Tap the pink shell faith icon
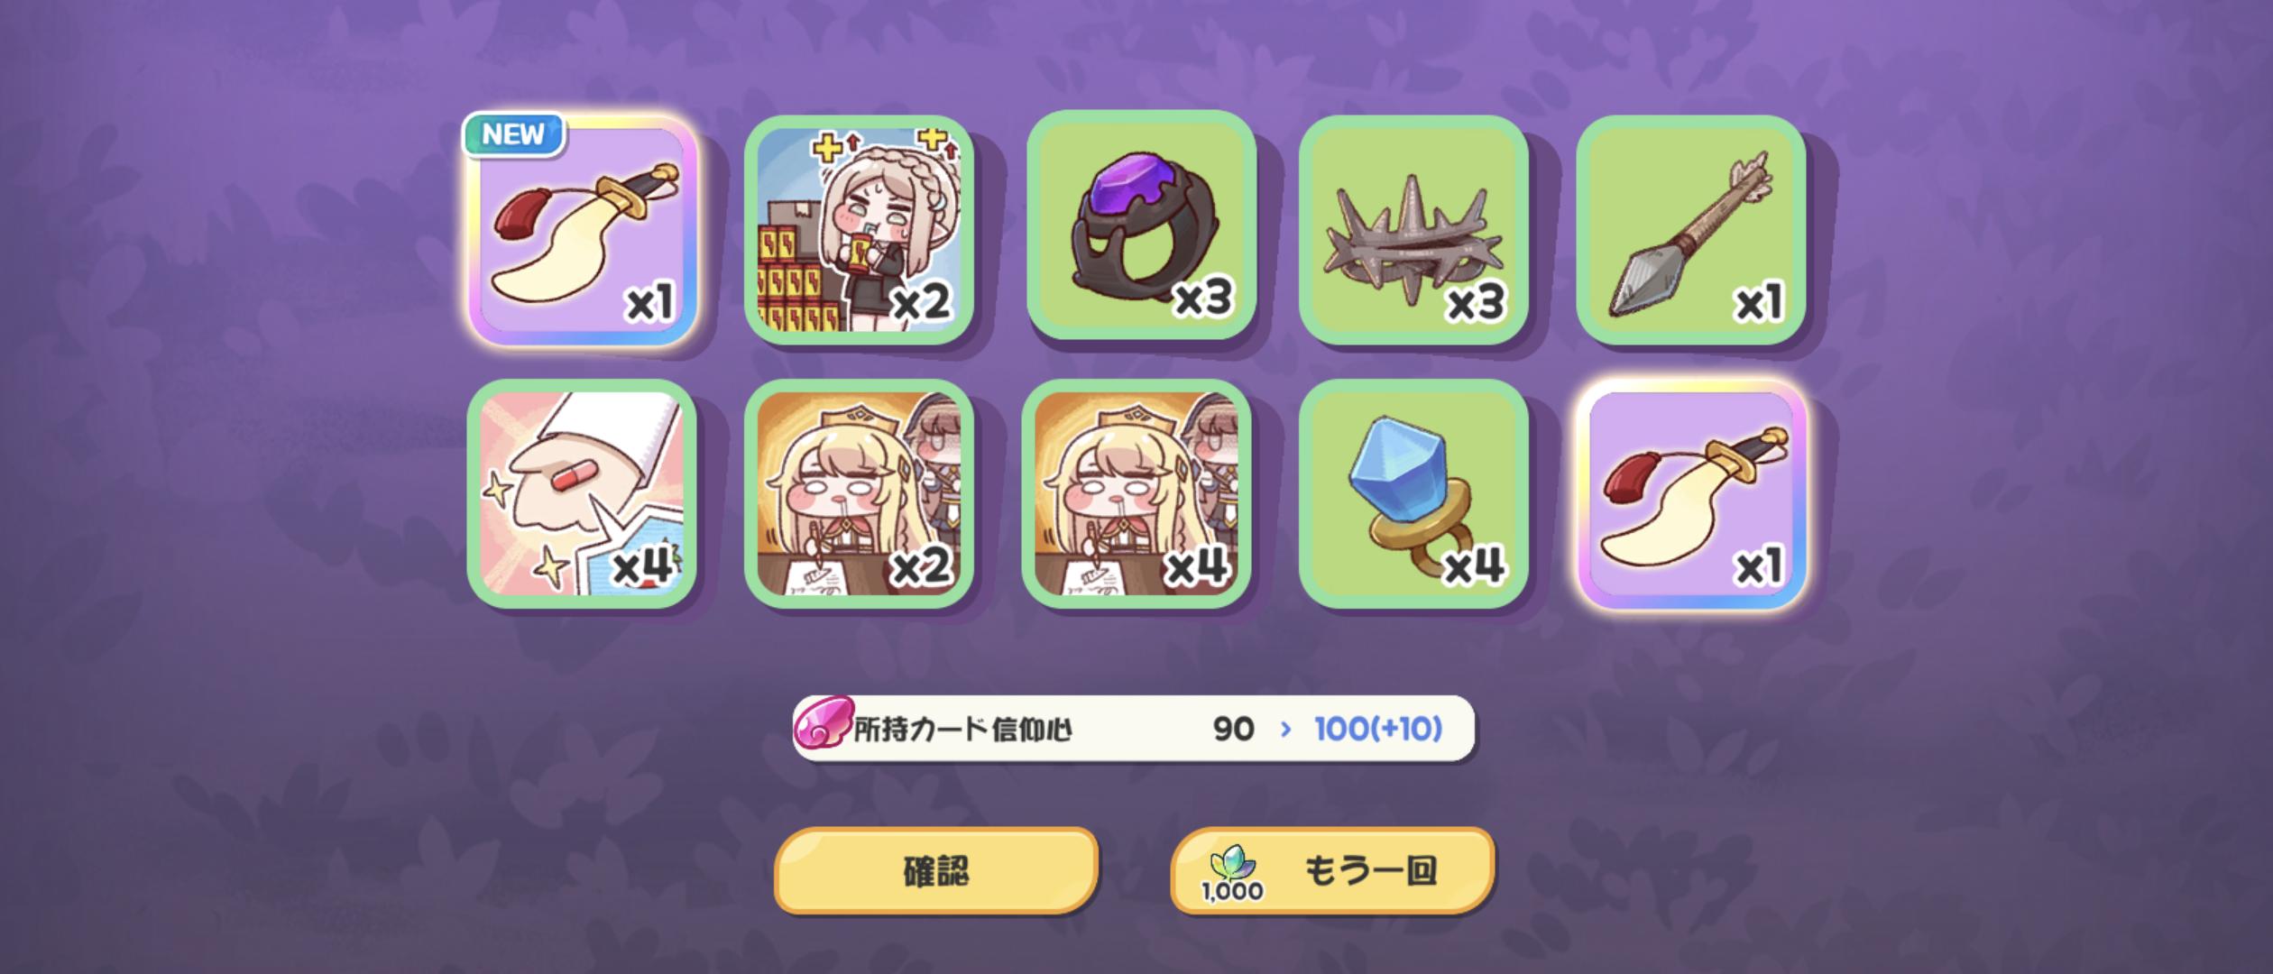Viewport: 2273px width, 974px height. pos(823,726)
